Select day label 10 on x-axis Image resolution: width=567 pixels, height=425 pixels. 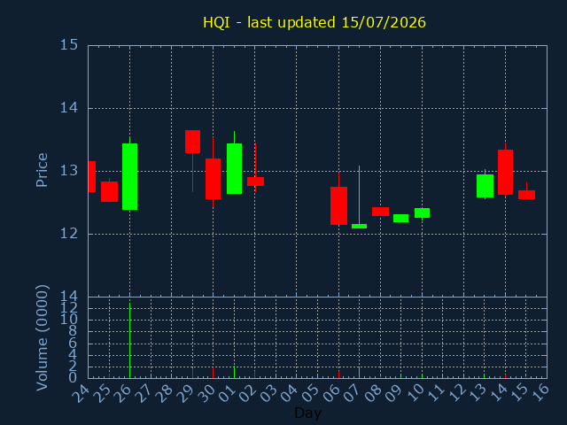pyautogui.click(x=416, y=393)
